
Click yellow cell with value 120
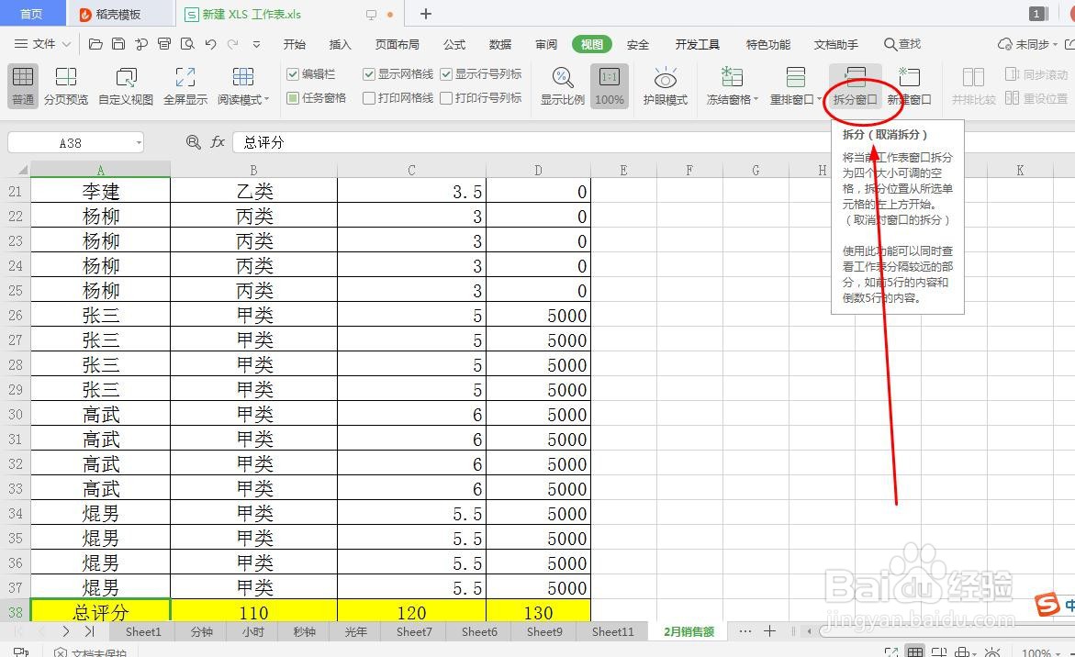[x=411, y=612]
